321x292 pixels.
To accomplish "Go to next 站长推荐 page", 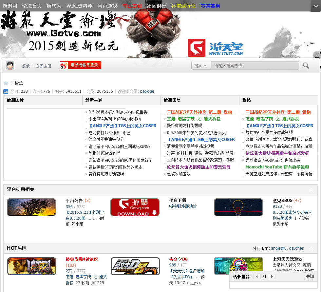I will pyautogui.click(x=272, y=277).
